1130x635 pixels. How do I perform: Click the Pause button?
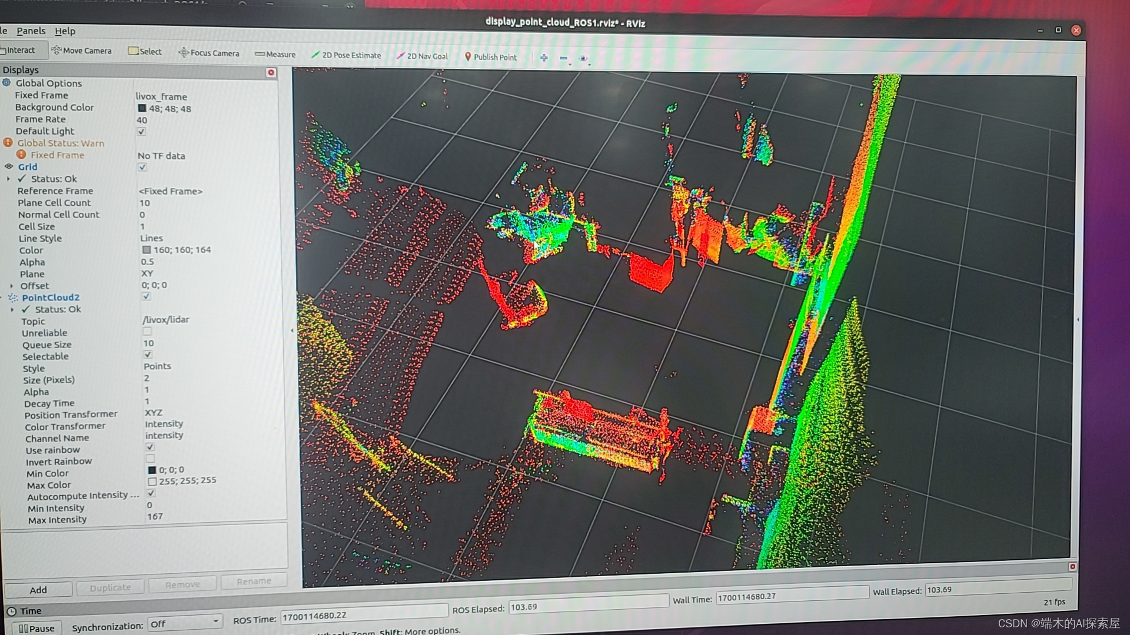[36, 628]
